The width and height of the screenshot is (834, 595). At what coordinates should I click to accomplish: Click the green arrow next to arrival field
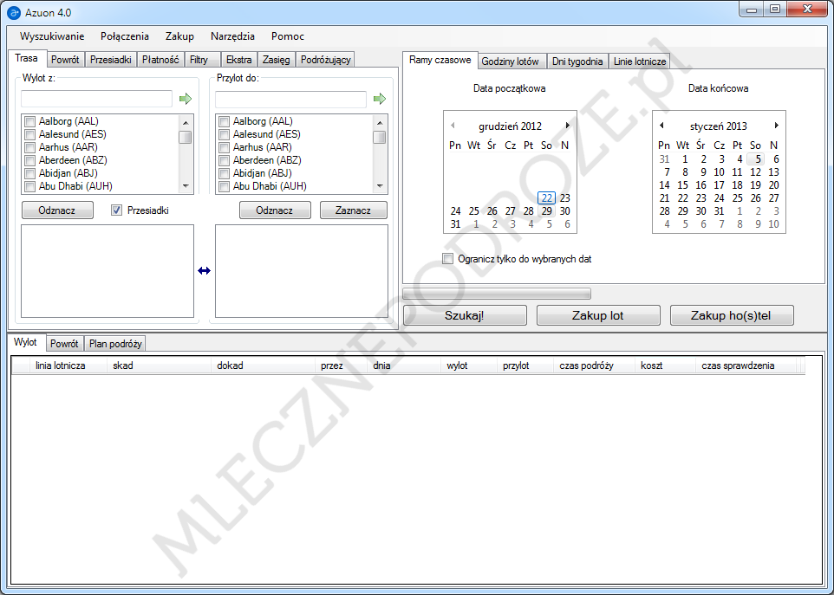coord(379,100)
